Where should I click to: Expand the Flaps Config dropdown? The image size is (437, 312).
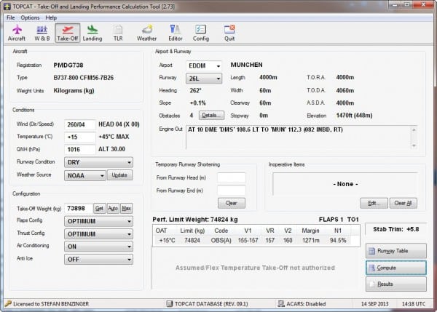98,221
